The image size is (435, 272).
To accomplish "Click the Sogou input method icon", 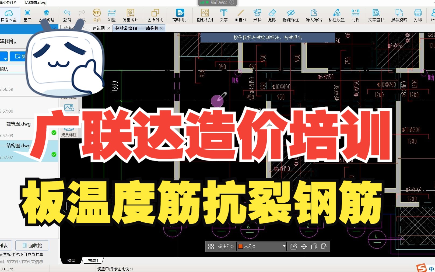I will click(422, 268).
